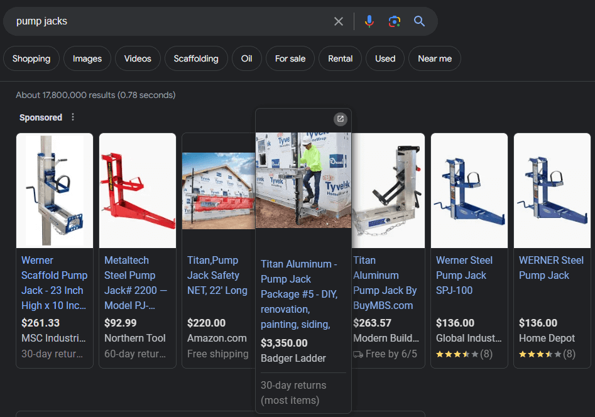Viewport: 595px width, 417px height.
Task: Filter results by Shopping
Action: click(x=31, y=58)
